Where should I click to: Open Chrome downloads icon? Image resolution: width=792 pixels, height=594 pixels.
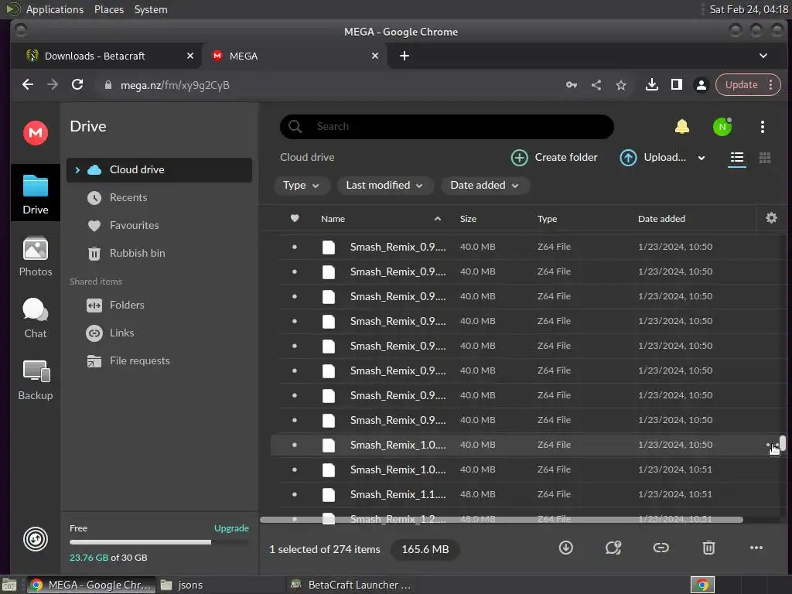(651, 85)
